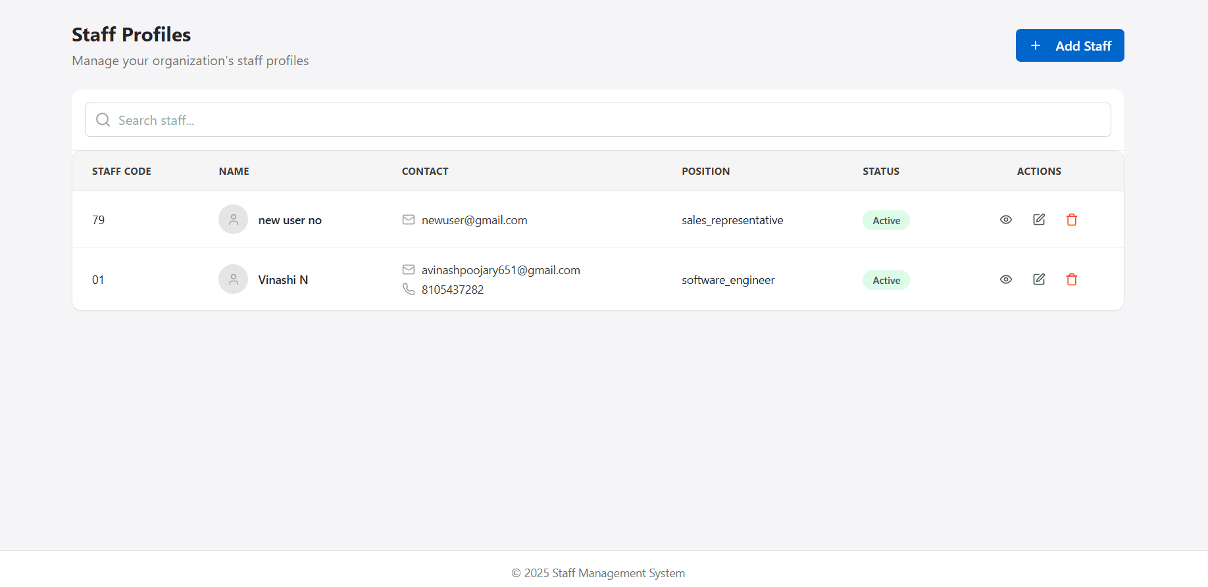Click the magnifier icon in search box
This screenshot has width=1208, height=587.
(103, 120)
